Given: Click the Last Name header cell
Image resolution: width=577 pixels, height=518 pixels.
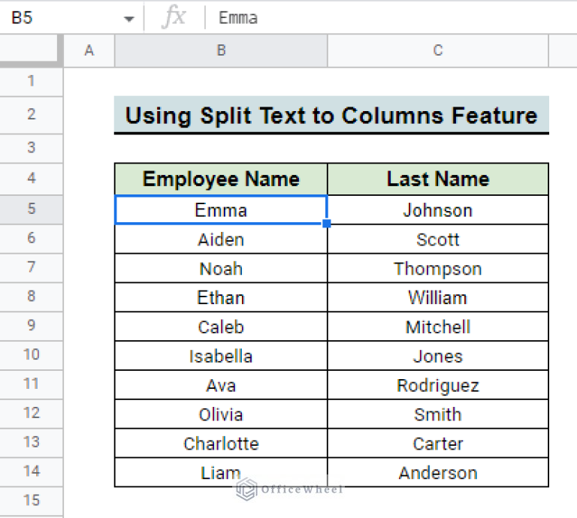Looking at the screenshot, I should click(438, 179).
